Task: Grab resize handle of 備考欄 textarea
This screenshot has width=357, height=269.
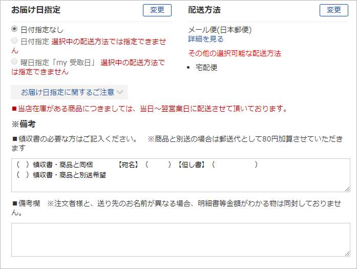Action: (347, 254)
